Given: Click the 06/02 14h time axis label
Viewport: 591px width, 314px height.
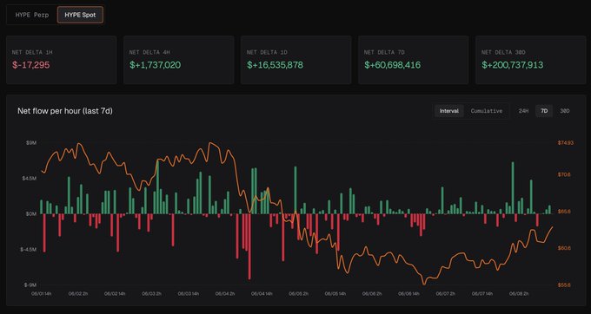Looking at the screenshot, I should pos(116,293).
